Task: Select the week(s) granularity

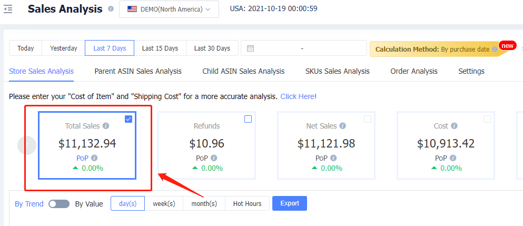Action: [x=164, y=203]
